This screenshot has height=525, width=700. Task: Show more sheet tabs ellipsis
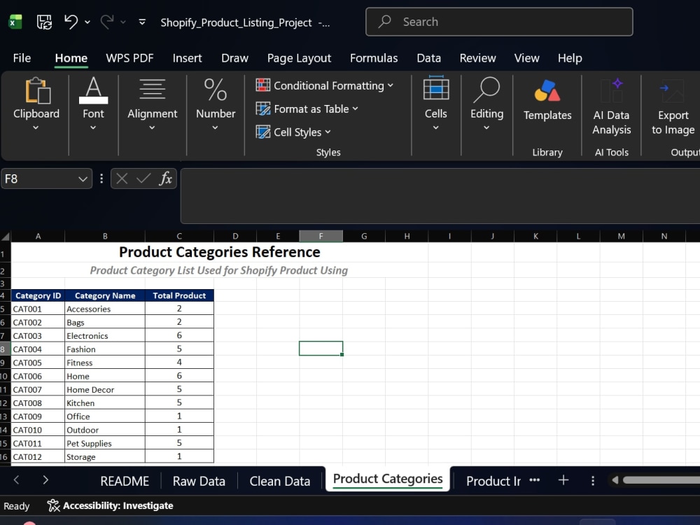point(534,480)
